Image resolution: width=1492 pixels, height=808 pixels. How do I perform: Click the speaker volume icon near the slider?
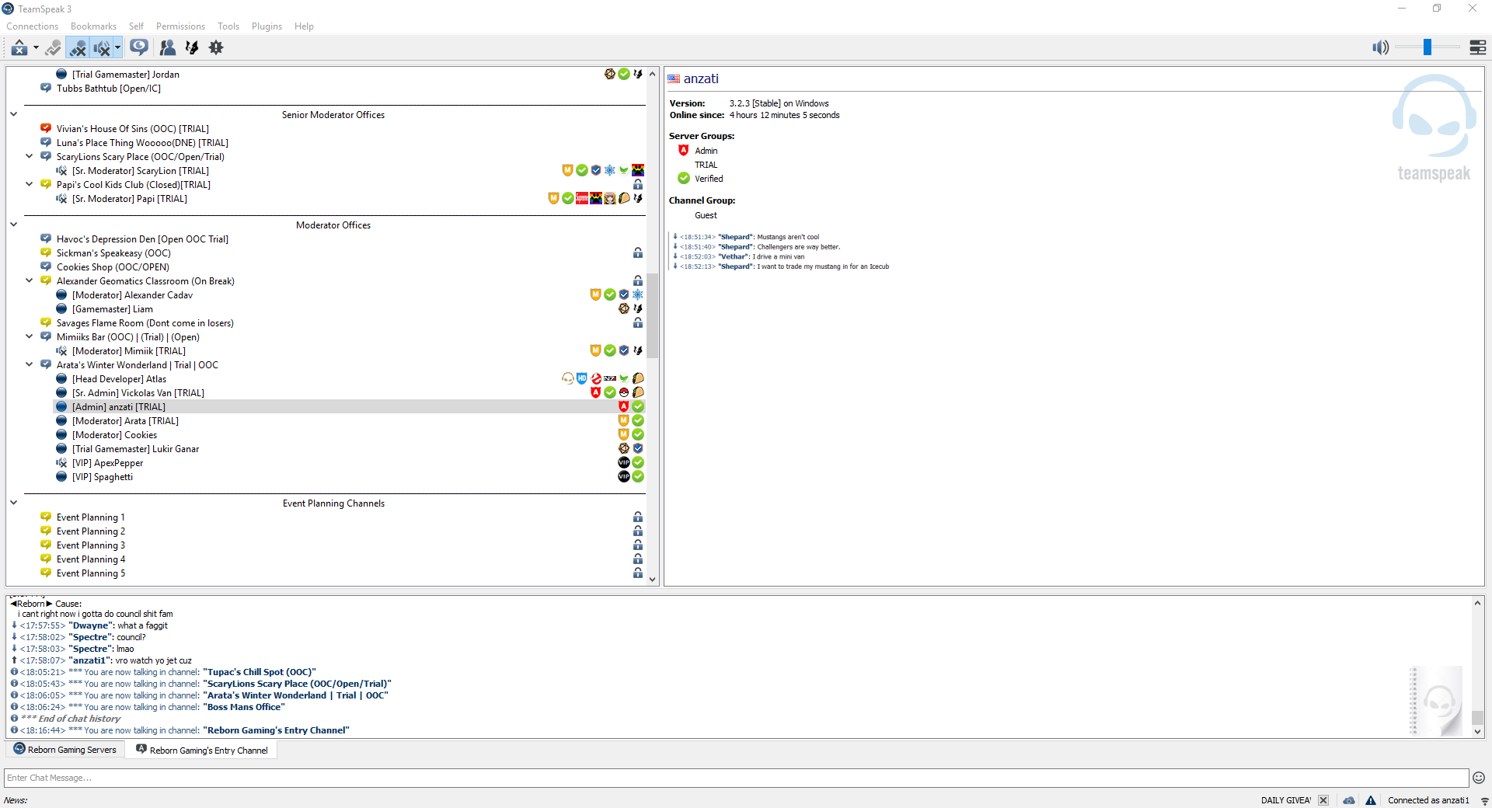1380,48
